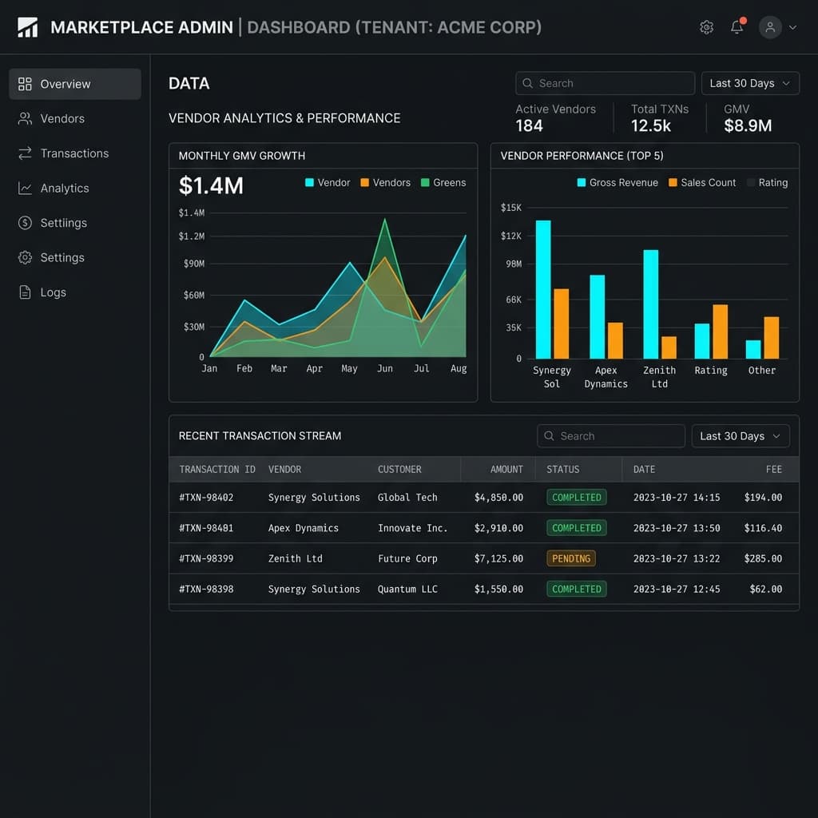The image size is (818, 818).
Task: Open Vendors in the sidebar
Action: [x=75, y=119]
